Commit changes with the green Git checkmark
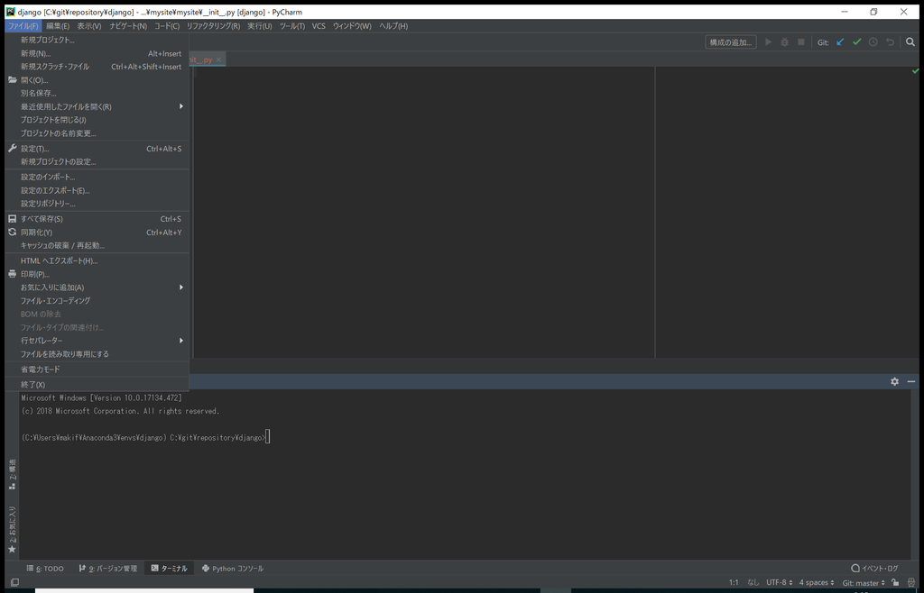 857,42
